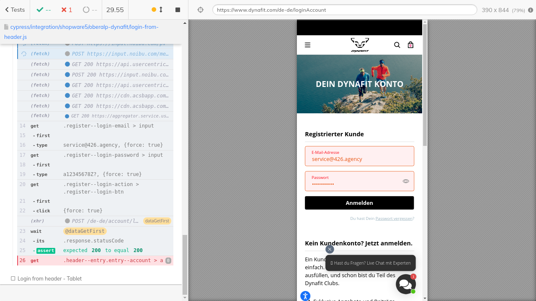Open the shopping bag cart icon
This screenshot has height=301, width=536.
pos(410,45)
